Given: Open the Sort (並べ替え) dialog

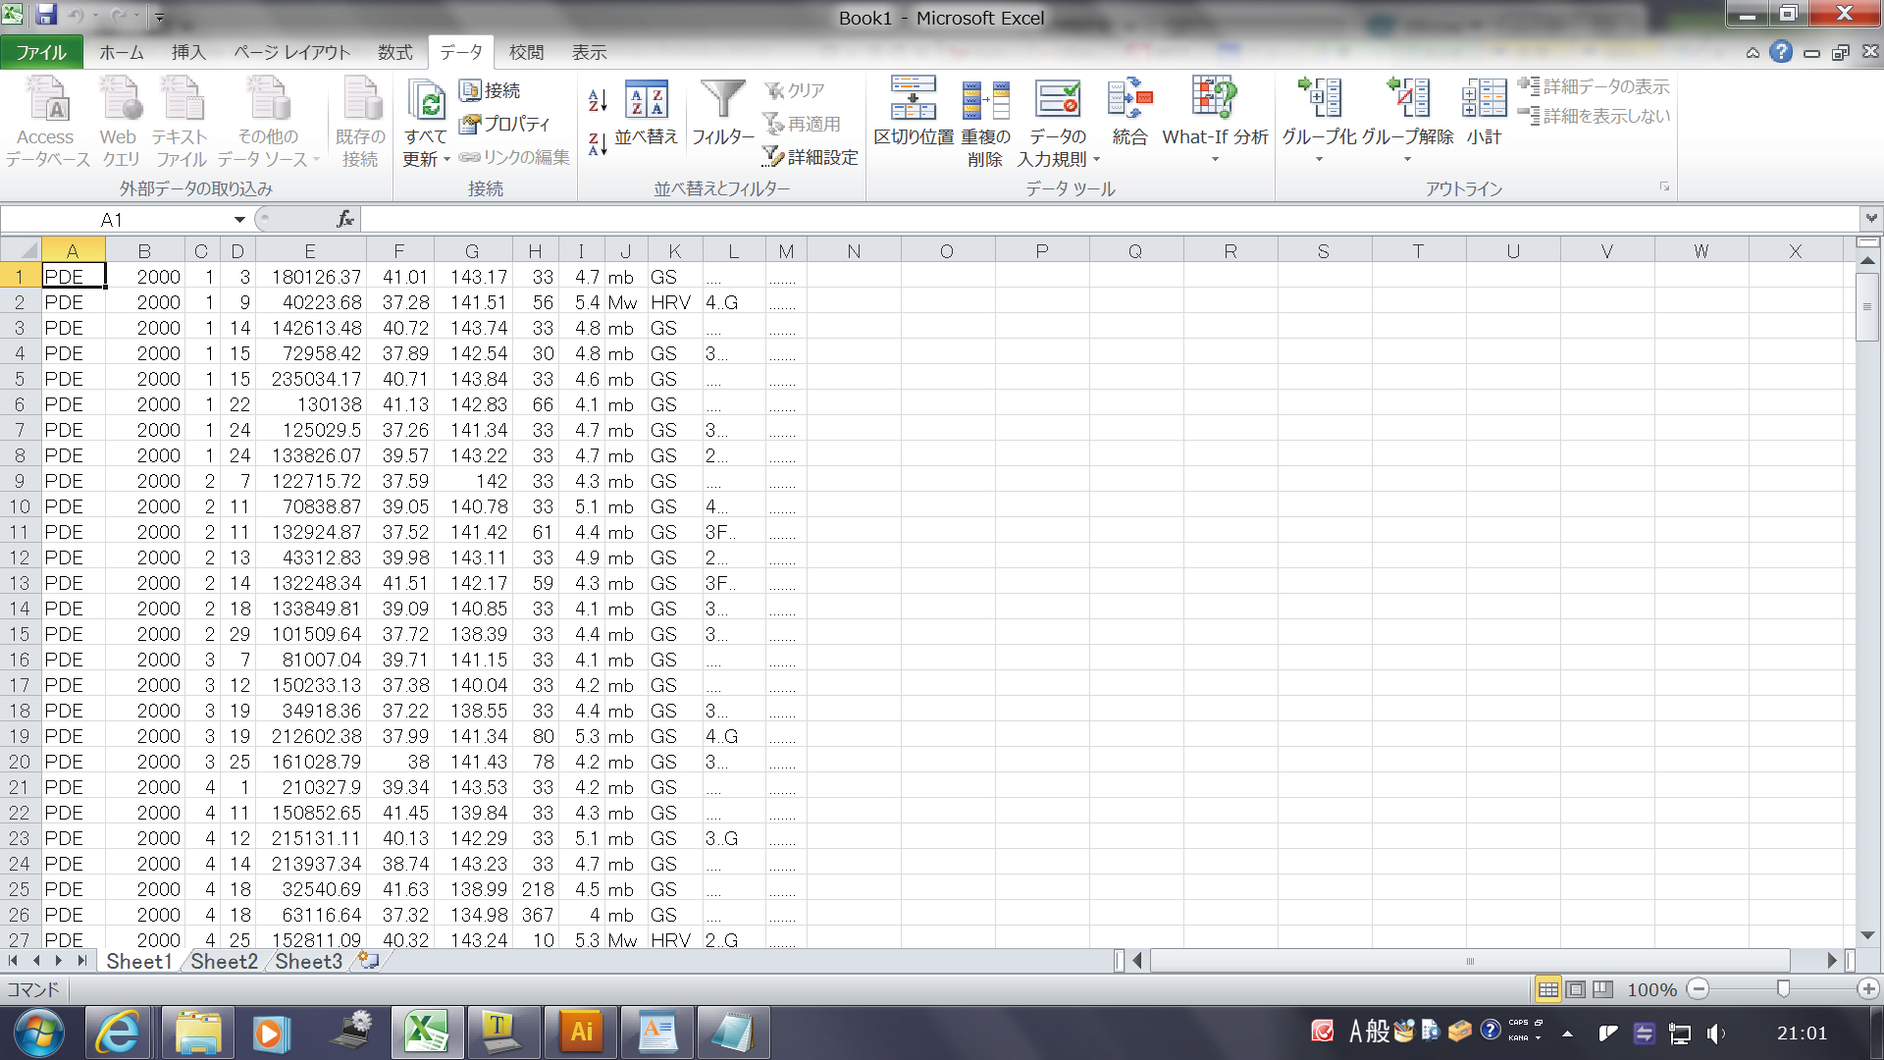Looking at the screenshot, I should pyautogui.click(x=647, y=113).
